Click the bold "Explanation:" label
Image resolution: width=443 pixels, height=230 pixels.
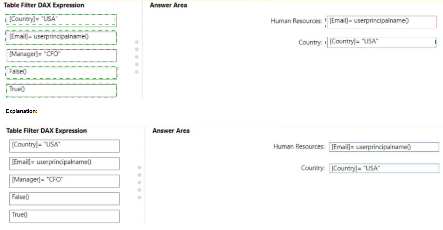coord(22,111)
